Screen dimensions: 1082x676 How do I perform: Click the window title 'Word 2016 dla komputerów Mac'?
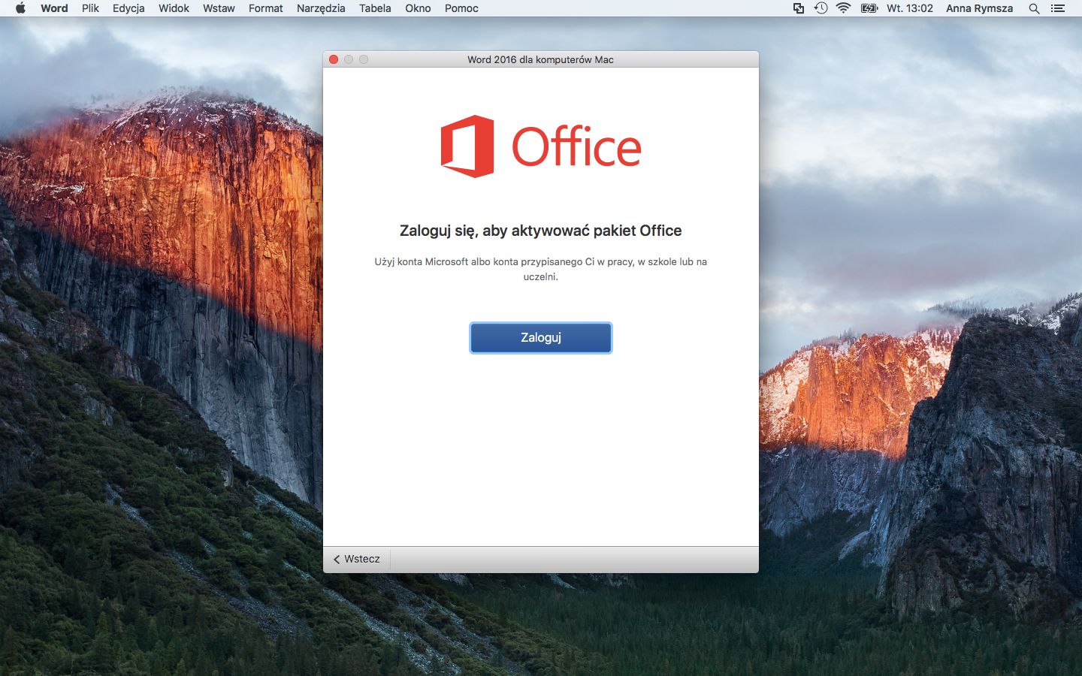pos(540,59)
